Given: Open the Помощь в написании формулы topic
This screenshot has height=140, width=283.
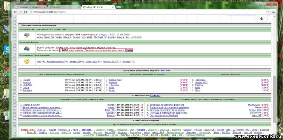Looking at the screenshot, I should tap(169, 113).
